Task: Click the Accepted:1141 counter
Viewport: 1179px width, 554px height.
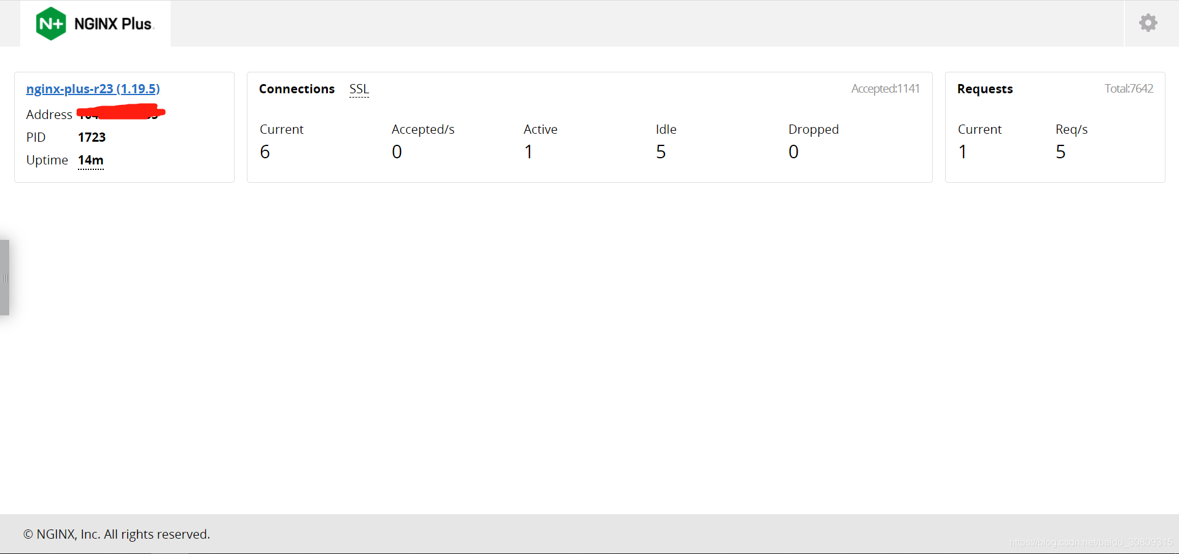Action: (885, 88)
